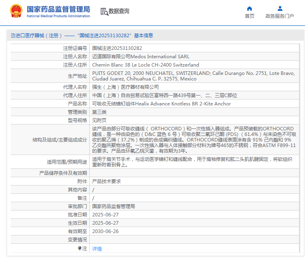
Task: Click the 国家药品监督管理局 site title
Action: 58,9
